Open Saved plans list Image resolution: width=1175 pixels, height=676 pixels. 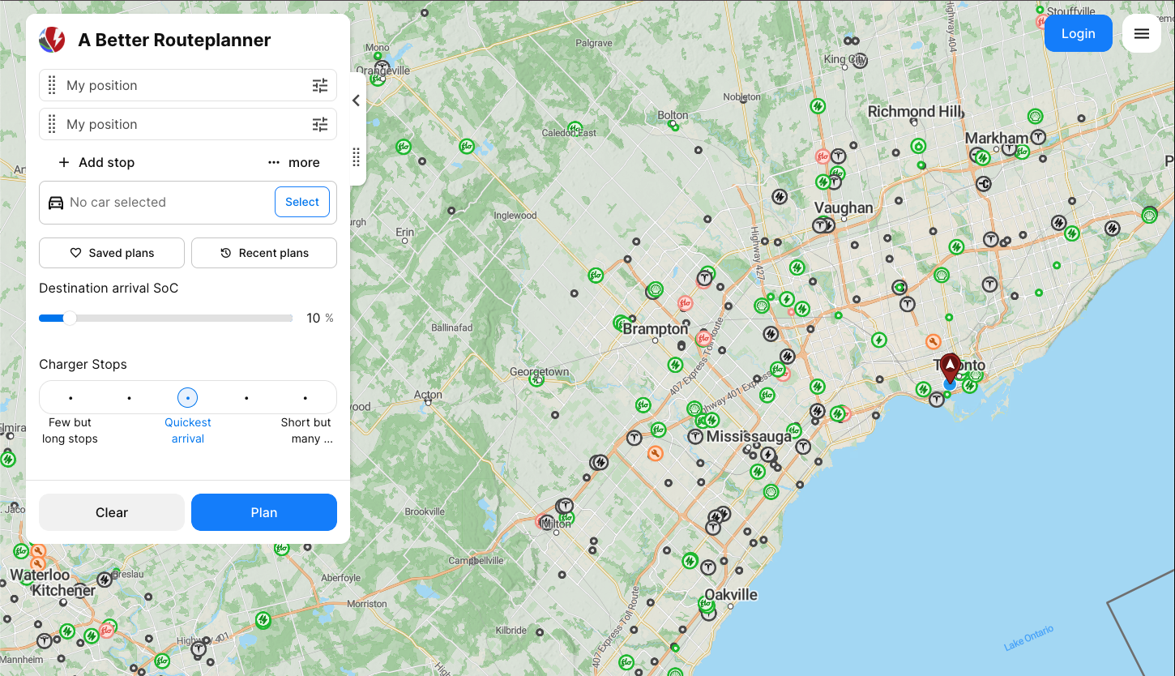[x=112, y=253]
